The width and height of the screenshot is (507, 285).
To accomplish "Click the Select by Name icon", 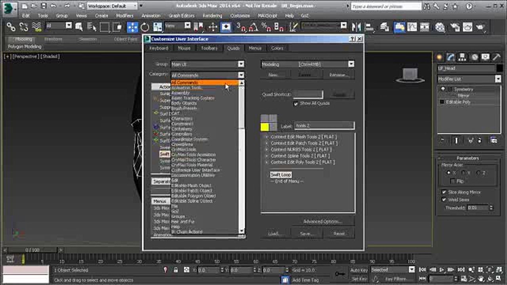I will [91, 27].
